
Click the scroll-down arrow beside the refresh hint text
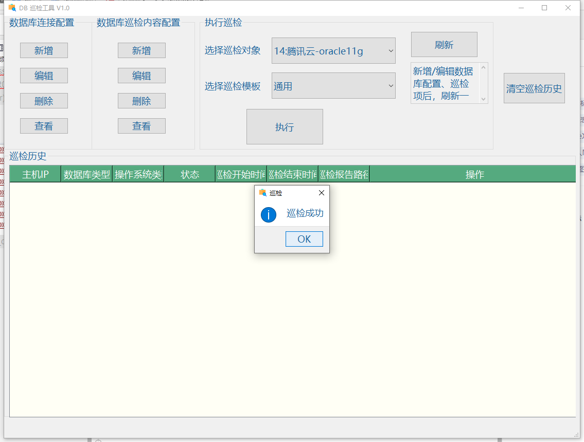point(483,100)
